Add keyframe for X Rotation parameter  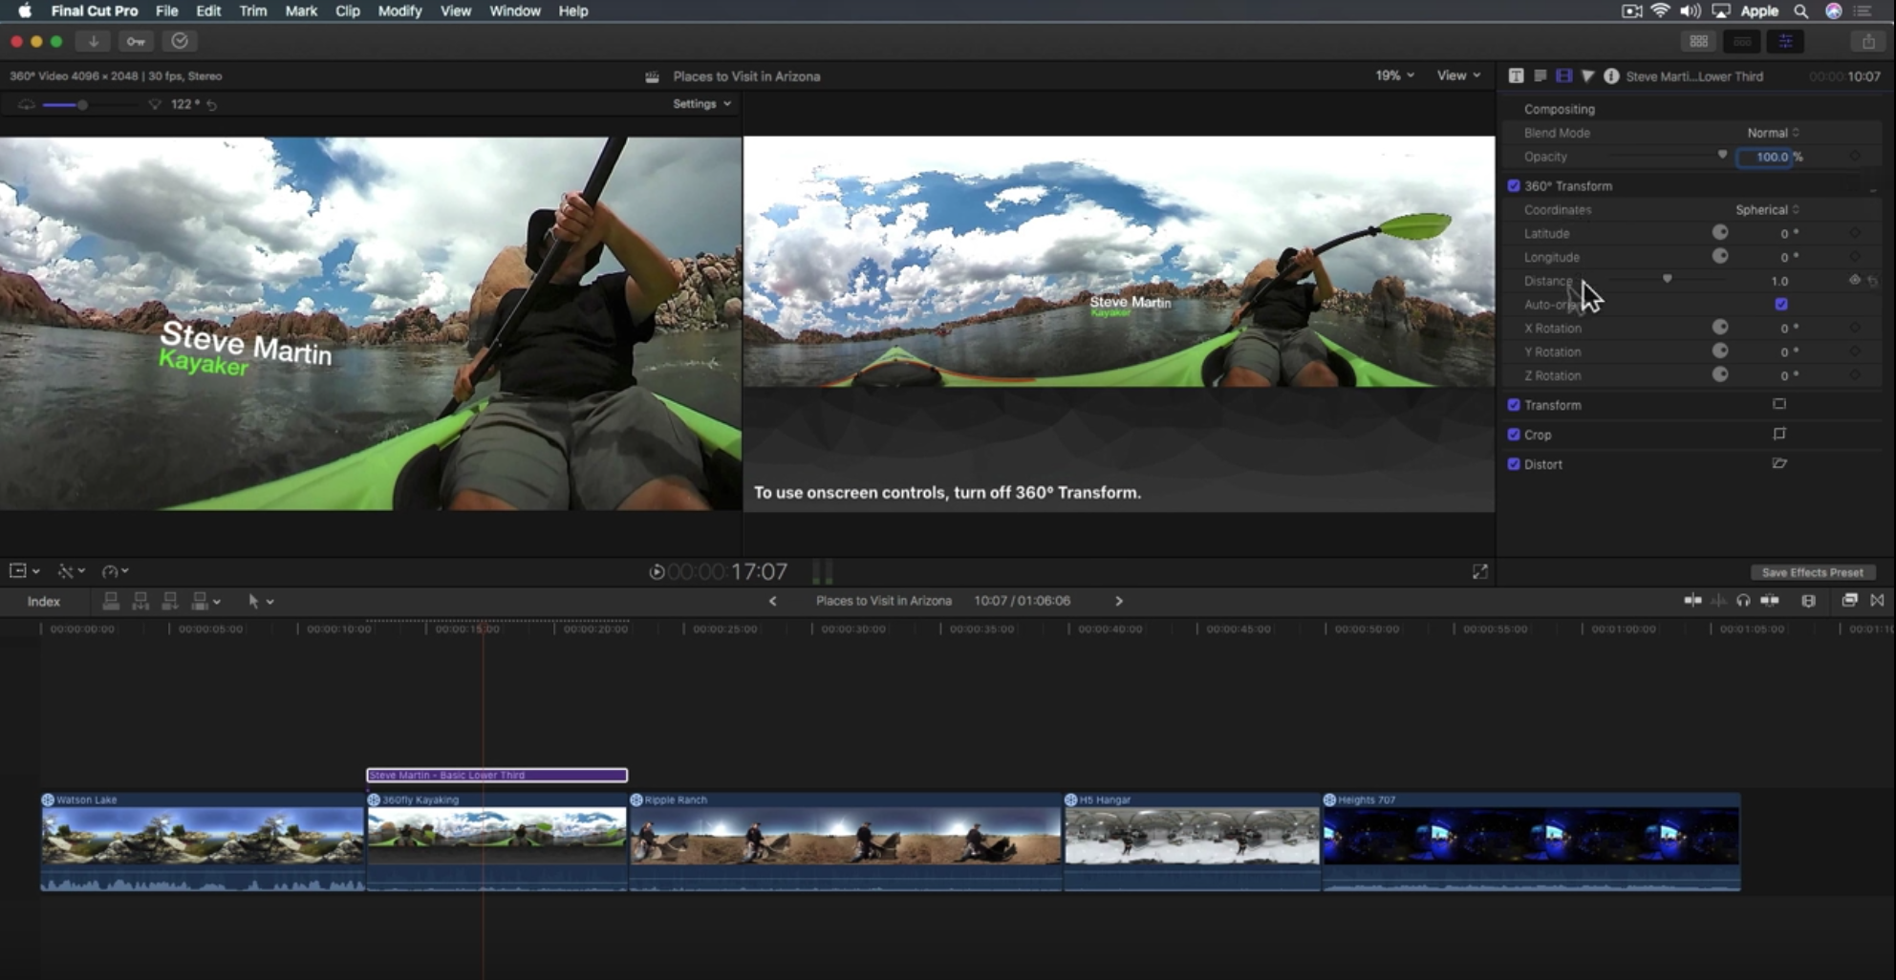click(1855, 328)
